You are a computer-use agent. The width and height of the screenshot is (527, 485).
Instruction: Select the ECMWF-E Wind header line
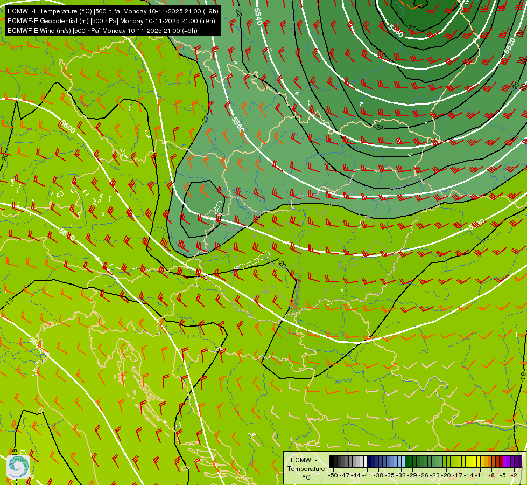pyautogui.click(x=102, y=31)
